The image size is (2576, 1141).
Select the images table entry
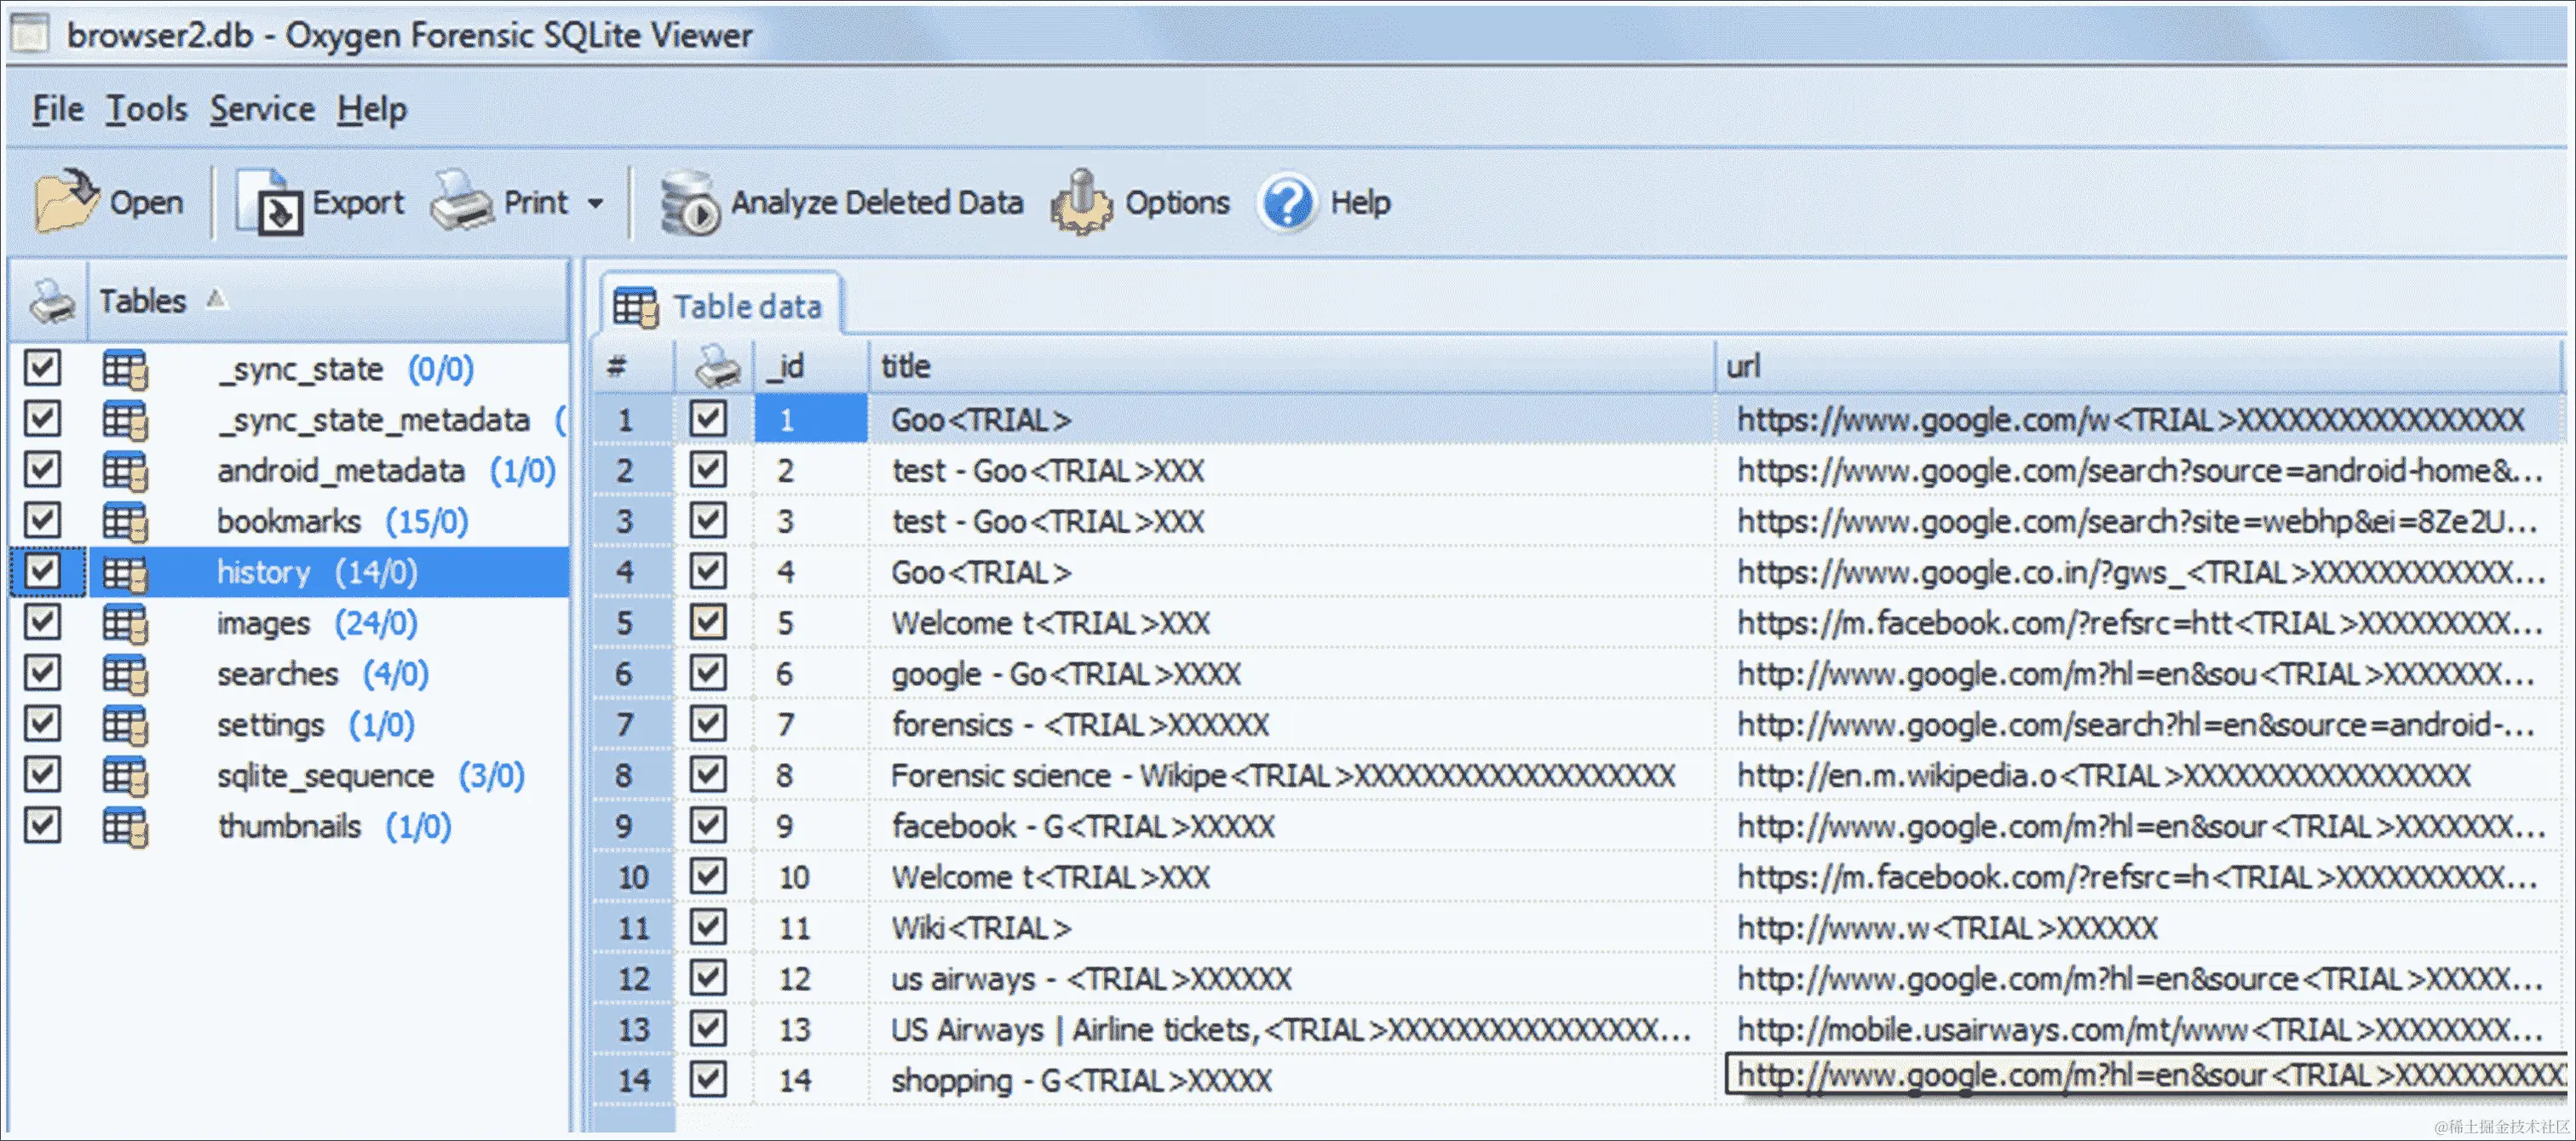tap(264, 623)
